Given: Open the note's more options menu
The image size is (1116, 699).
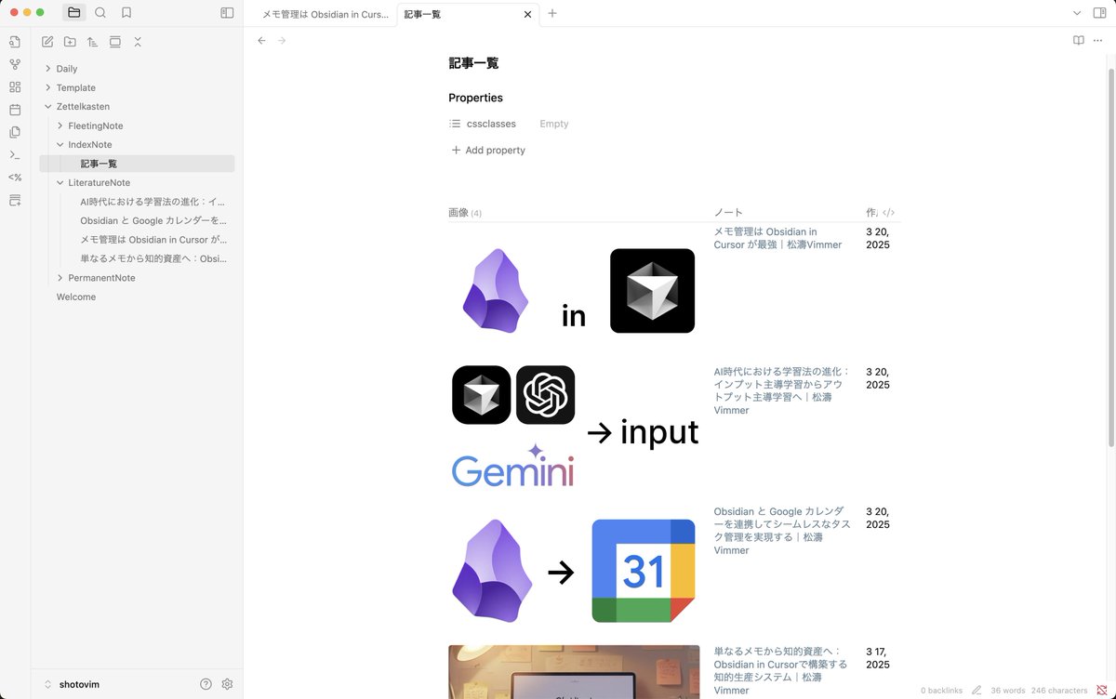Looking at the screenshot, I should tap(1099, 41).
